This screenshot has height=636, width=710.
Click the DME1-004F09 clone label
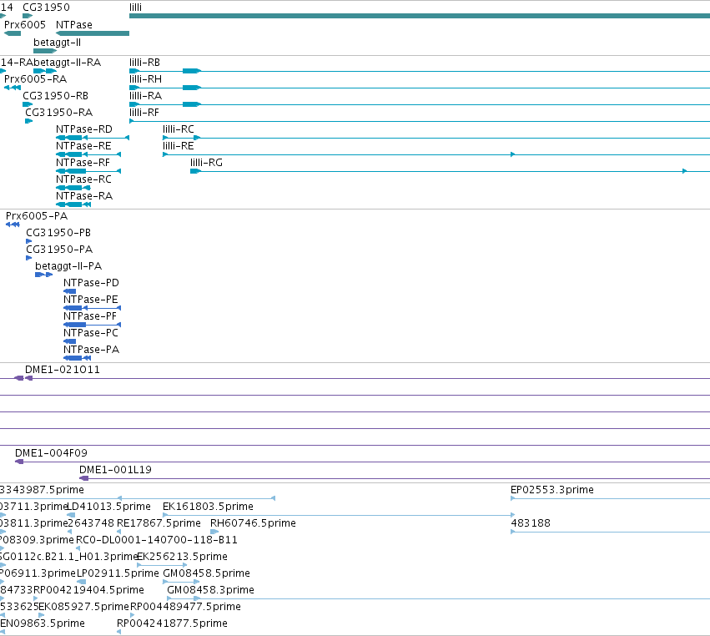pyautogui.click(x=51, y=453)
